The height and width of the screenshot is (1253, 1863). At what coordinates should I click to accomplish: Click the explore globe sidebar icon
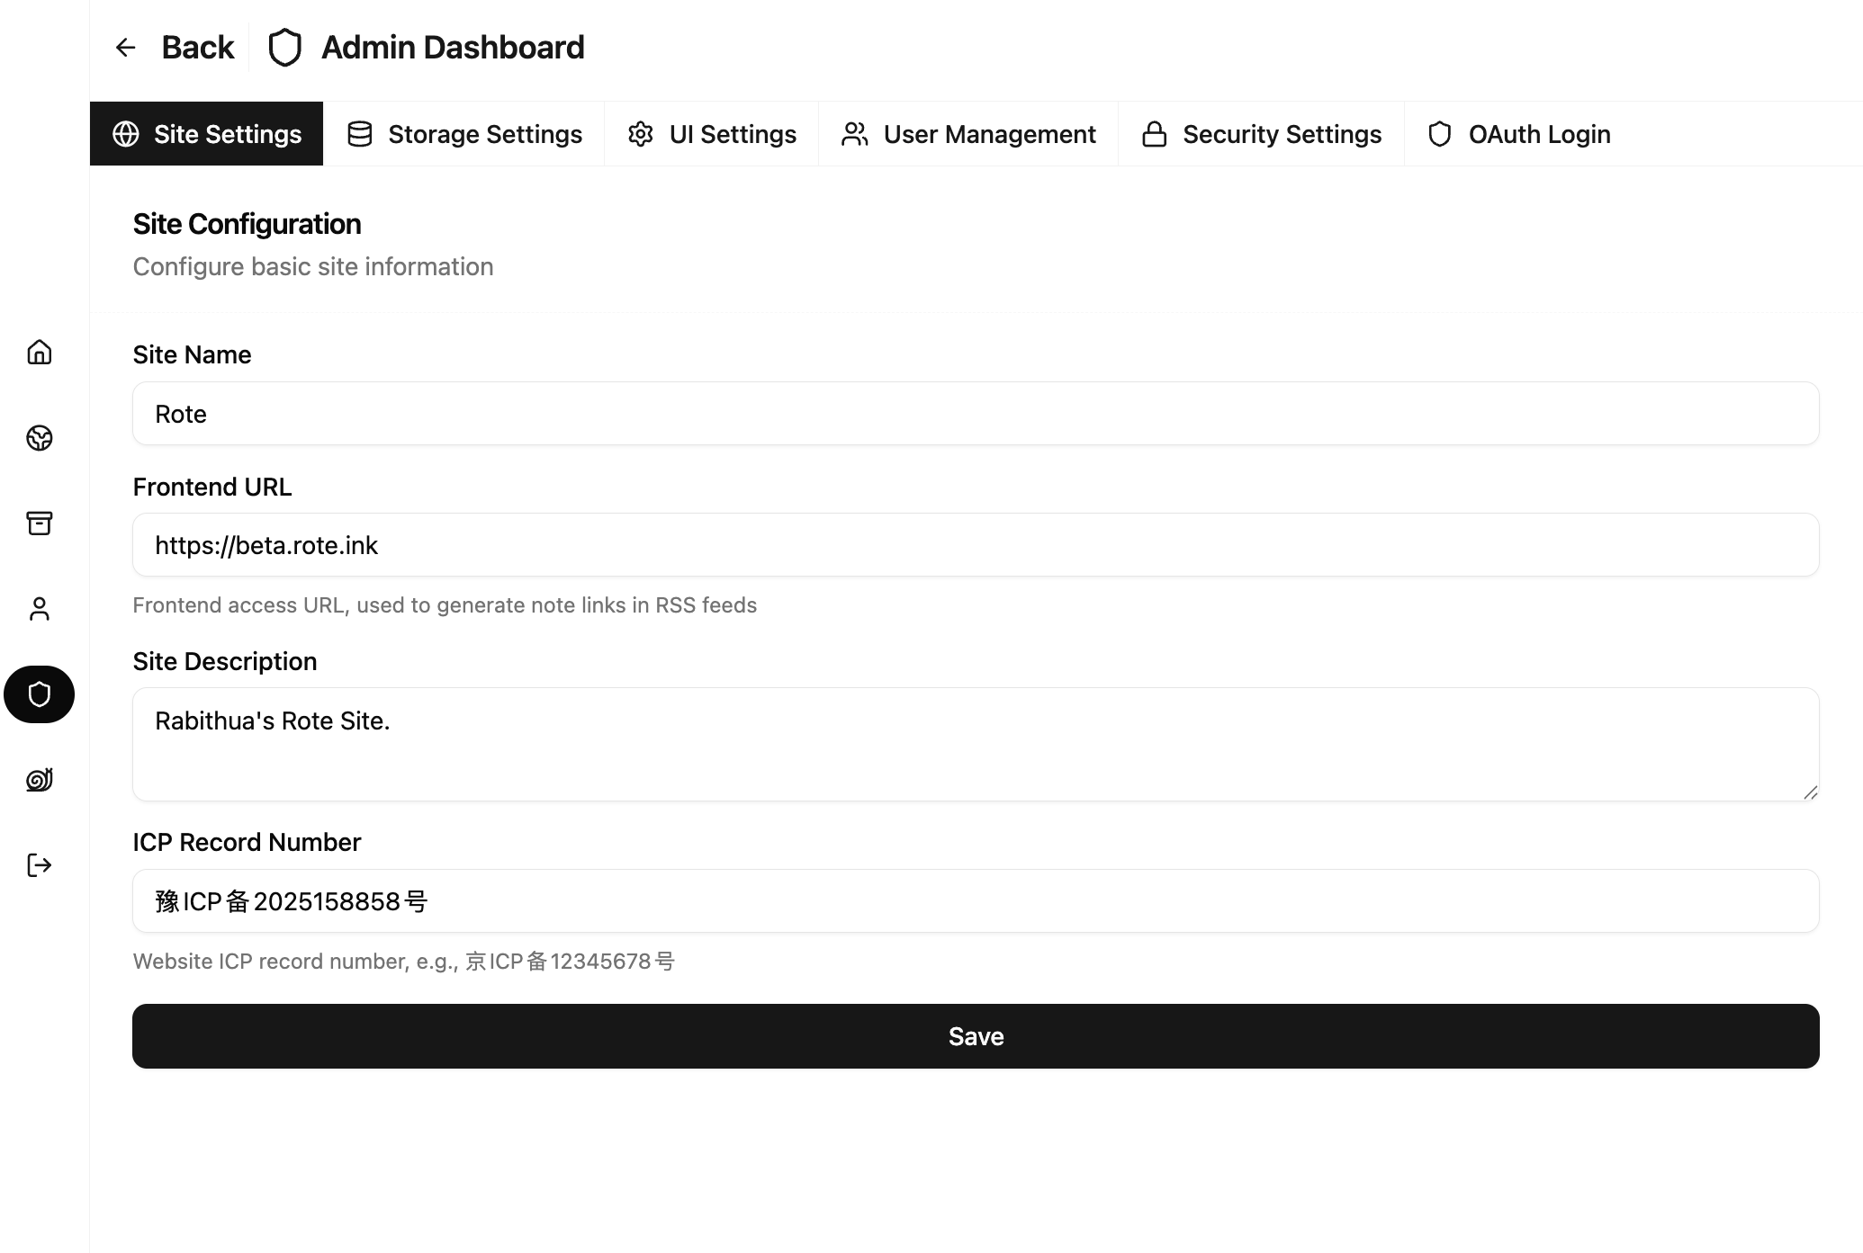tap(40, 438)
